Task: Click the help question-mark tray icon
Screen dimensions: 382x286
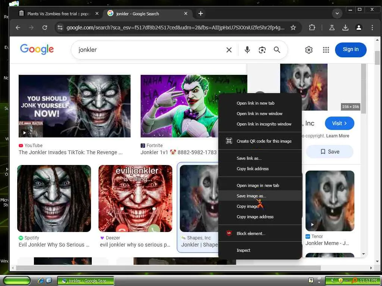Action: click(x=311, y=280)
